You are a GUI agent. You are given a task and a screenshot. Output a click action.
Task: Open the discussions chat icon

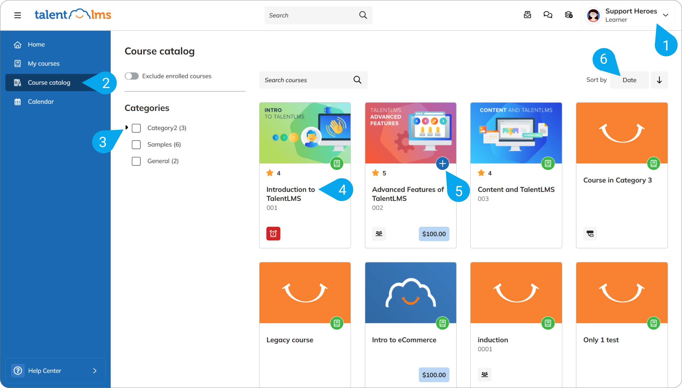point(548,15)
